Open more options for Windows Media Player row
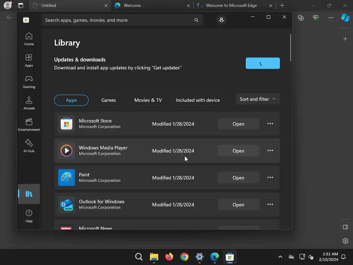 pyautogui.click(x=270, y=150)
